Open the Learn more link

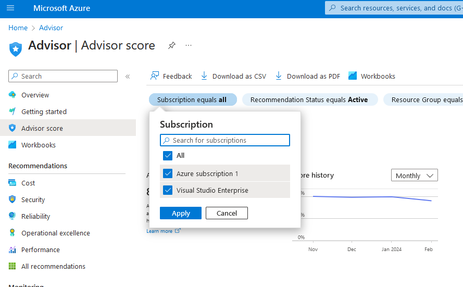coord(159,231)
